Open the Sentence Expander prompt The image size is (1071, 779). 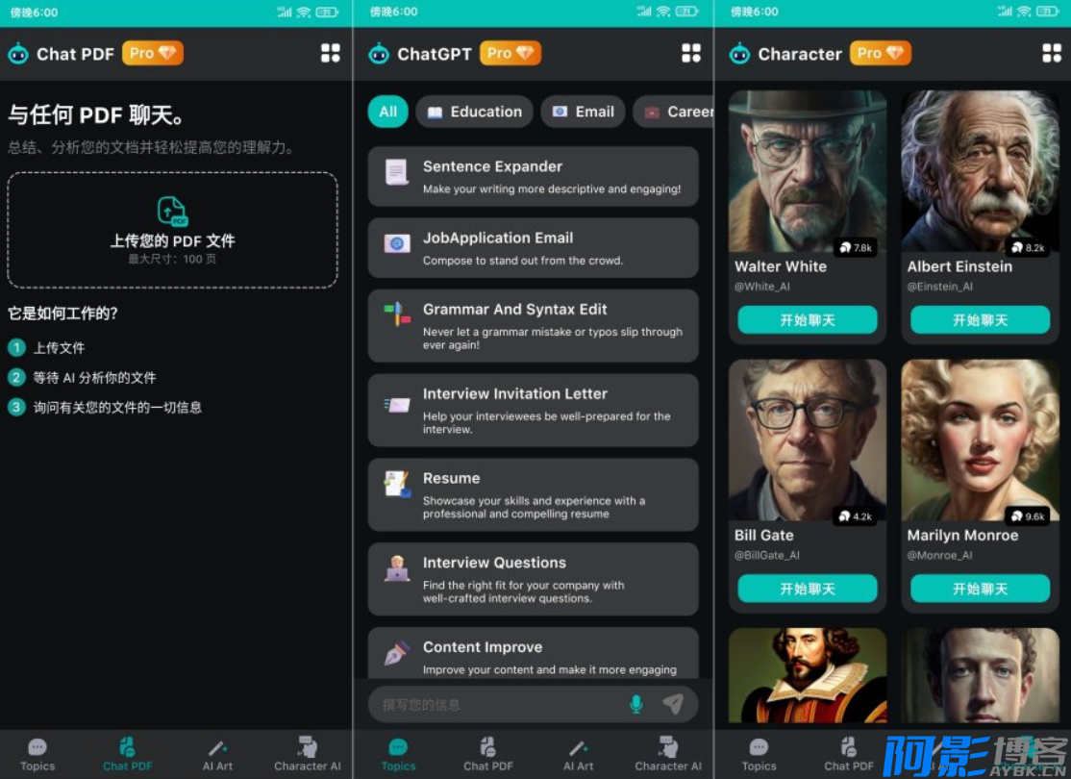(x=533, y=177)
